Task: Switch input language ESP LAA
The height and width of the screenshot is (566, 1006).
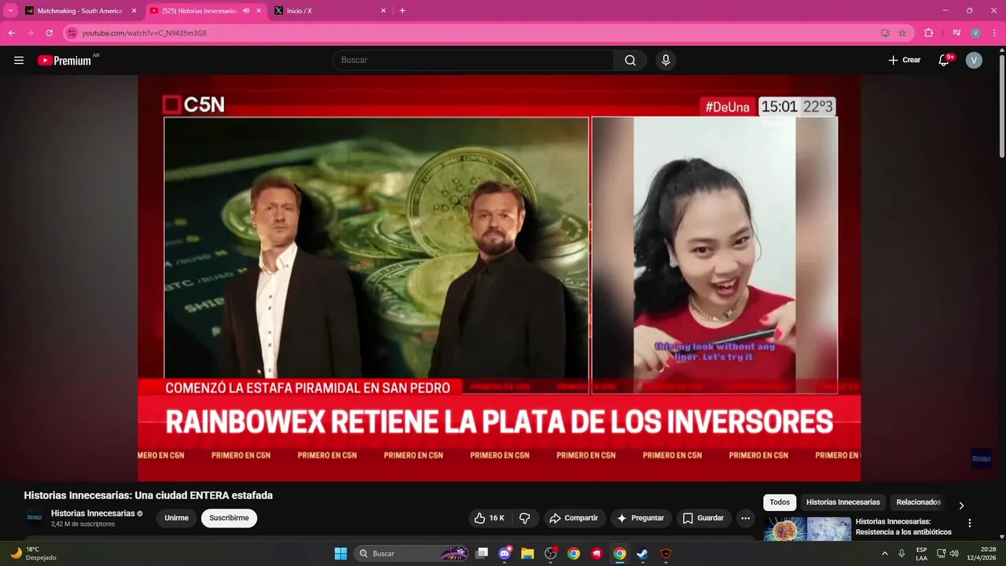Action: tap(921, 553)
